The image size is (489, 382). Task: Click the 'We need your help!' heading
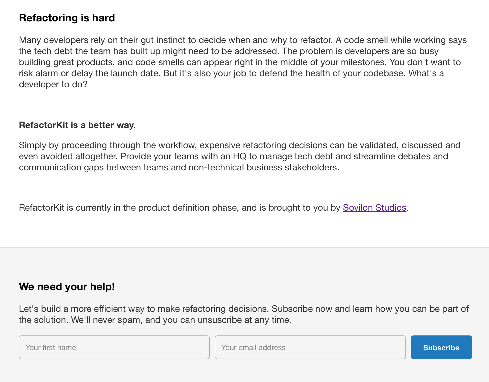67,287
